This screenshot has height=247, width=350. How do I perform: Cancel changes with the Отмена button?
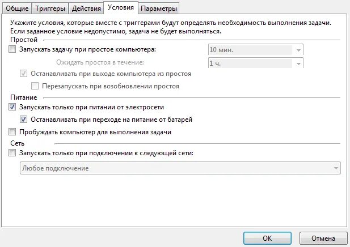click(x=323, y=238)
